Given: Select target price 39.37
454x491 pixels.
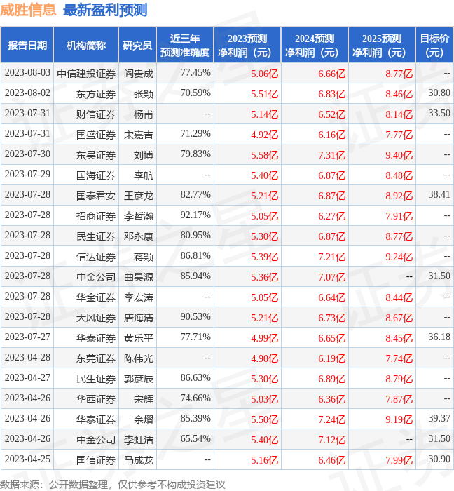Looking at the screenshot, I should click(x=439, y=419).
